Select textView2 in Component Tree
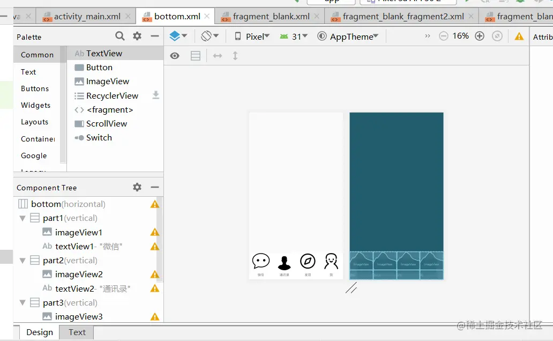Screen dimensions: 553x341 click(86, 289)
